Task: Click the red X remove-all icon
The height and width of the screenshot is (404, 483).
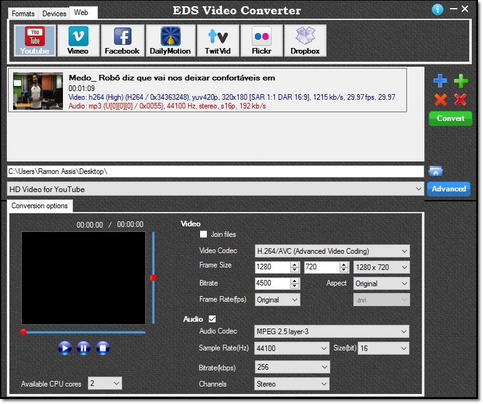Action: 460,100
